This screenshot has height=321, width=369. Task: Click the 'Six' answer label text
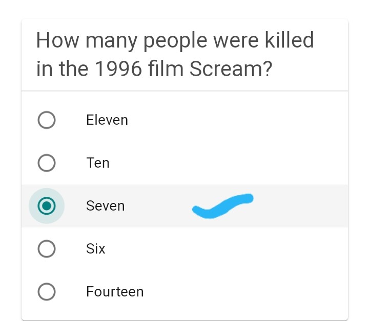pos(96,249)
